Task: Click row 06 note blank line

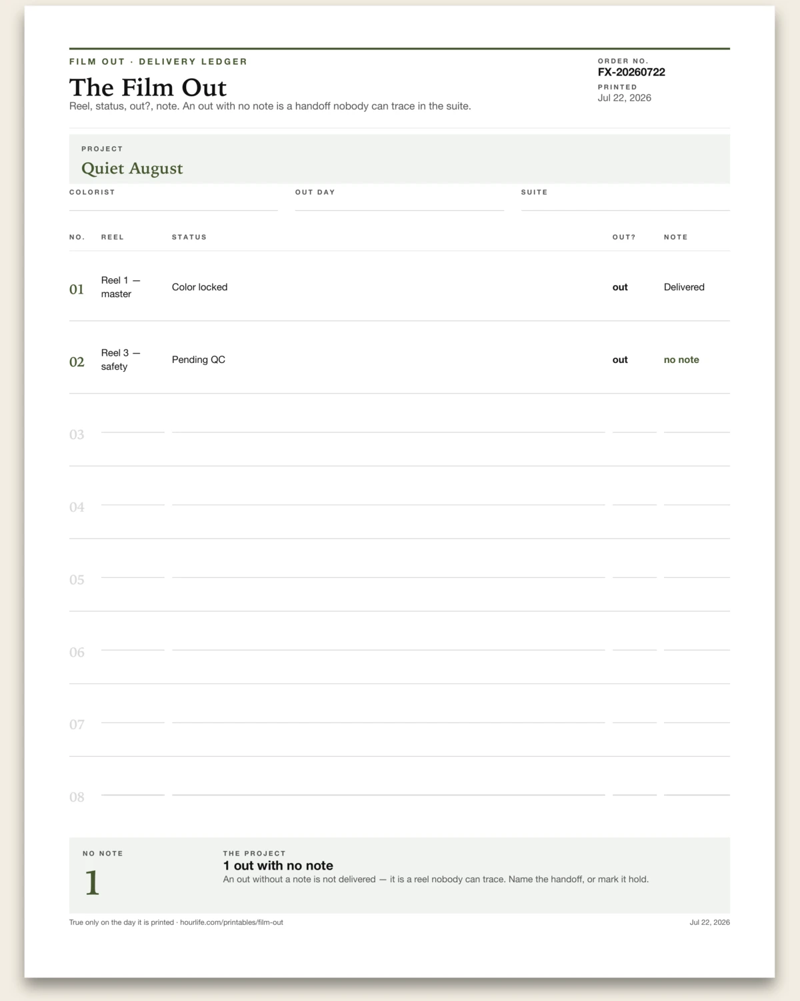Action: 697,649
